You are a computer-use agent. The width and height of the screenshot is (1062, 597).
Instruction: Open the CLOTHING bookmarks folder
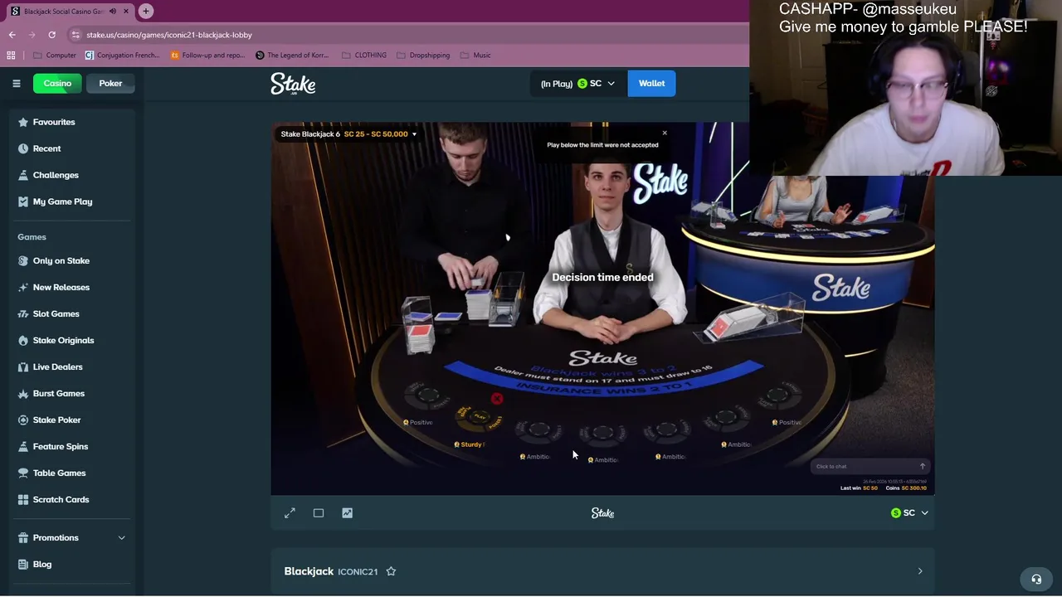click(x=363, y=56)
